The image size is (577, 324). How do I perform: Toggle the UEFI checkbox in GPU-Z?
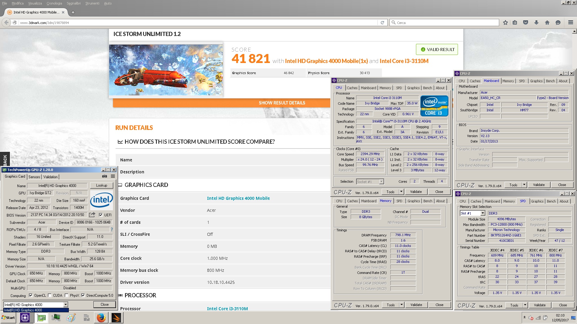[101, 215]
